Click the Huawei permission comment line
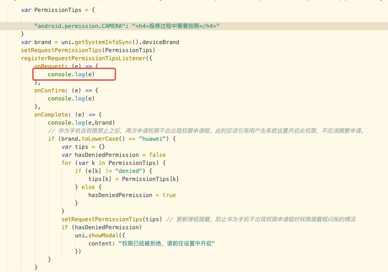The height and width of the screenshot is (272, 388). (x=207, y=131)
